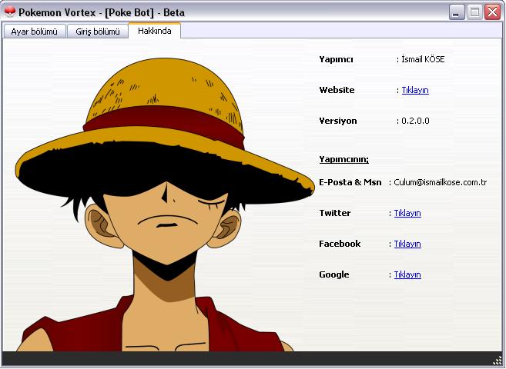Select the Hakkında tab
Screen dimensions: 506x369
pos(155,31)
